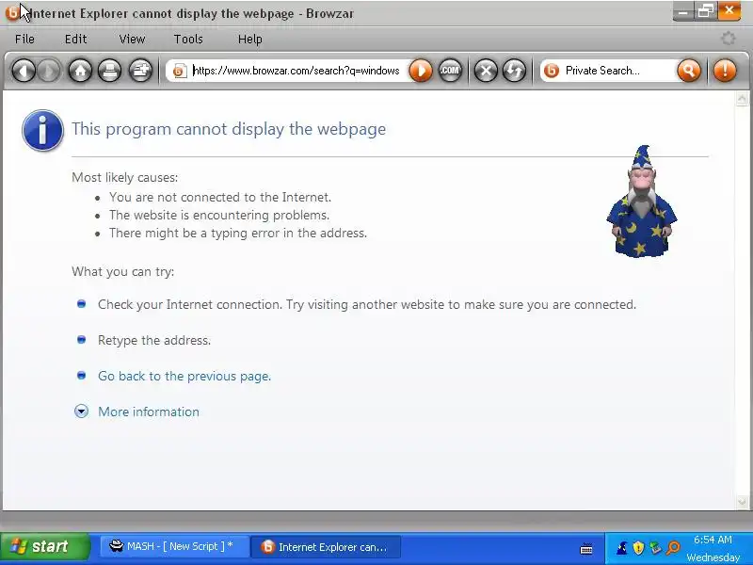Click 'You are not connected to the Internet.' text
753x565 pixels.
tap(220, 198)
